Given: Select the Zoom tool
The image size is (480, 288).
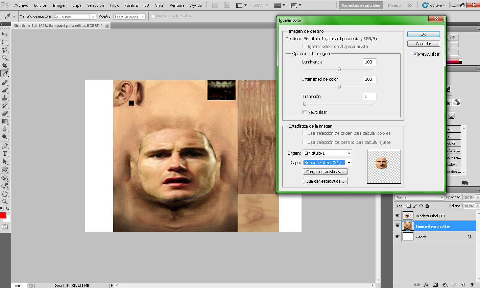Looking at the screenshot, I should pos(5,202).
